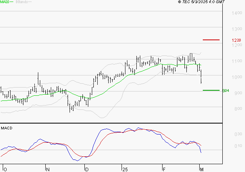Click the green 904 support value
The width and height of the screenshot is (245, 172).
(x=226, y=91)
